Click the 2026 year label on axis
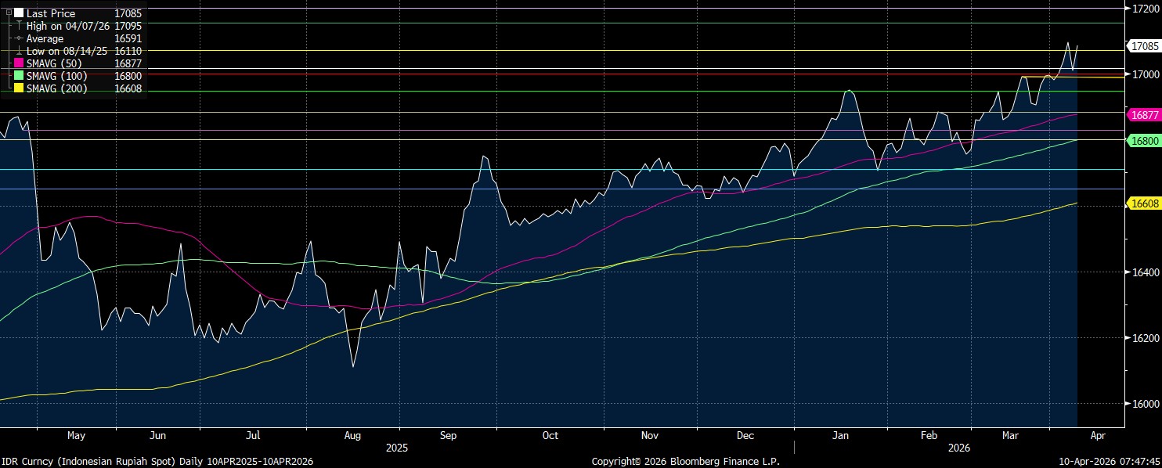The image size is (1162, 468). 958,448
